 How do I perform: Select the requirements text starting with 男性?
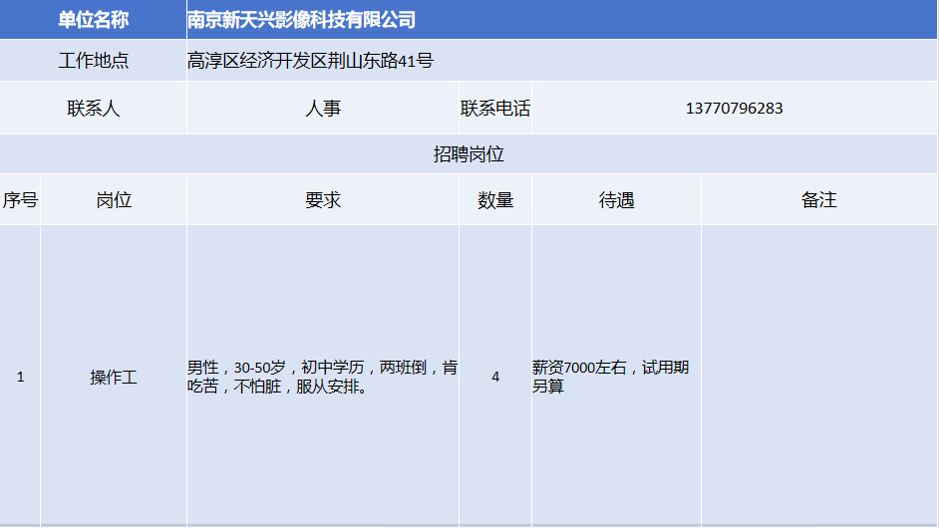[322, 377]
